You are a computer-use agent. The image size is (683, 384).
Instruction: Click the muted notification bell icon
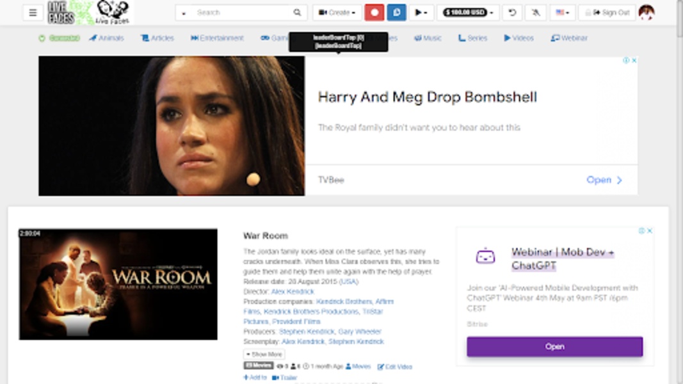point(536,13)
